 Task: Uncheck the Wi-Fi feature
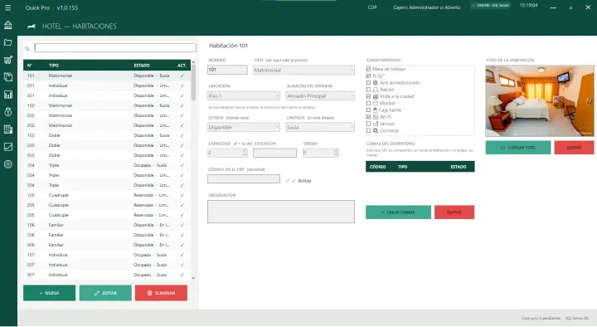368,117
